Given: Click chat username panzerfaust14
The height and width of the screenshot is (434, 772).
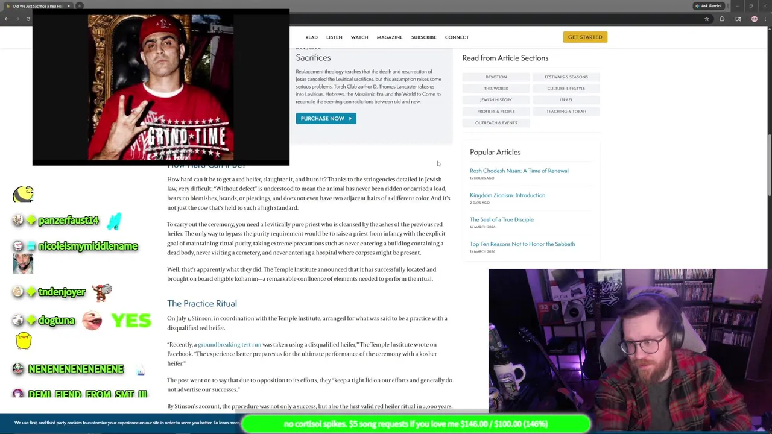Looking at the screenshot, I should coord(68,221).
